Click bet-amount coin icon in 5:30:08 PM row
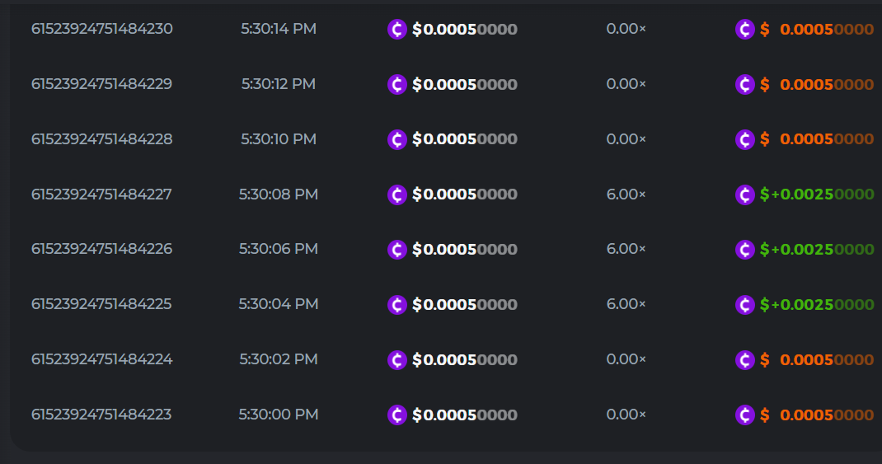The width and height of the screenshot is (882, 464). point(397,195)
